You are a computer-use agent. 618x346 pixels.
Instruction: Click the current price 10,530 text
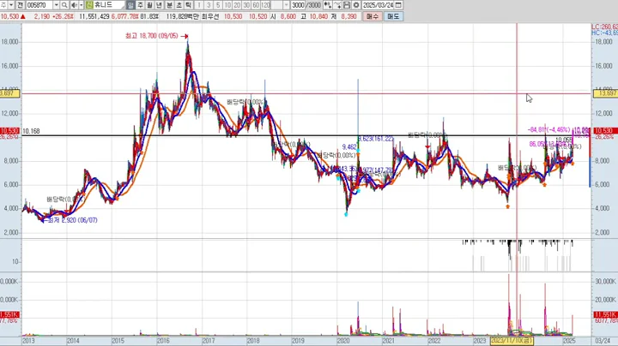pyautogui.click(x=9, y=16)
